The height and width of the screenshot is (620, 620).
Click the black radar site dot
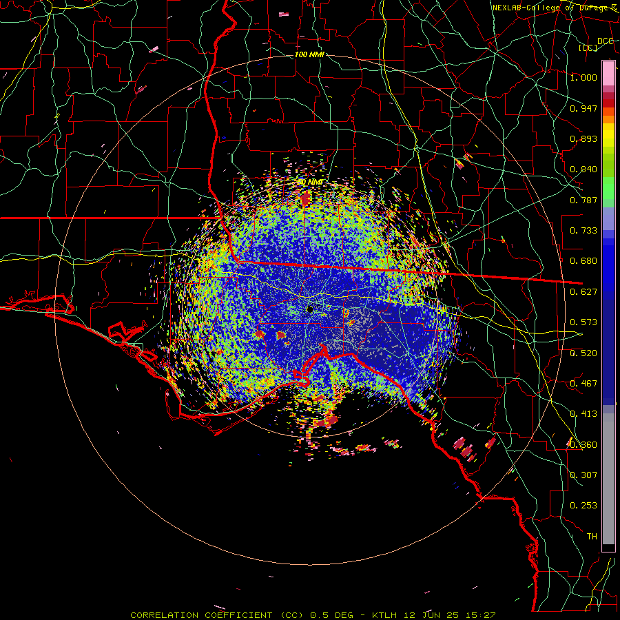coord(309,309)
